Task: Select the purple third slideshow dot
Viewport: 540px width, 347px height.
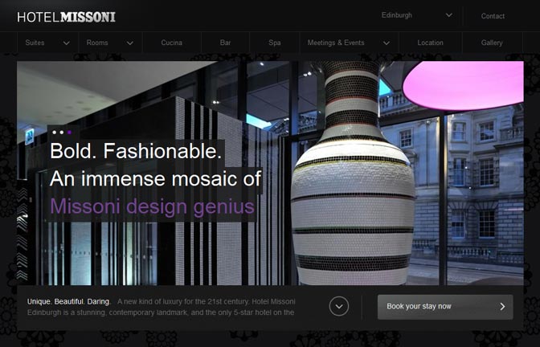Action: pos(69,133)
